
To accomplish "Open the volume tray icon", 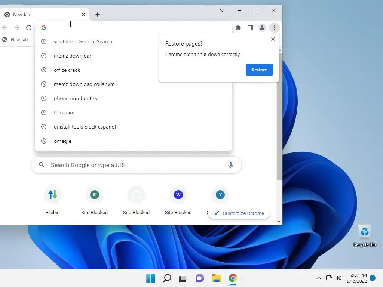I will click(x=338, y=278).
